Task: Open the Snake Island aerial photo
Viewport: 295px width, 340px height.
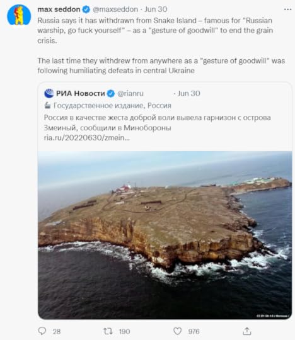Action: tap(165, 235)
